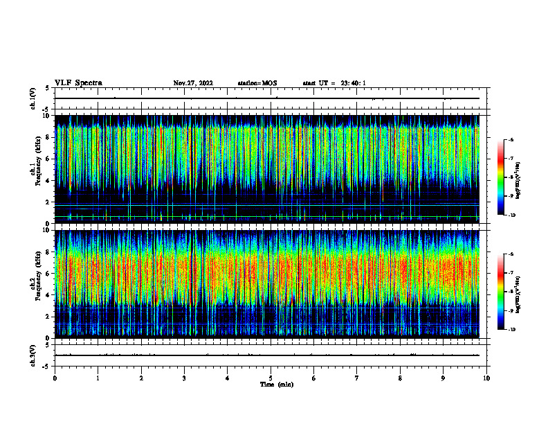This screenshot has width=548, height=424.
Task: Click the date text "Nov.27, 2022"
Action: [193, 83]
